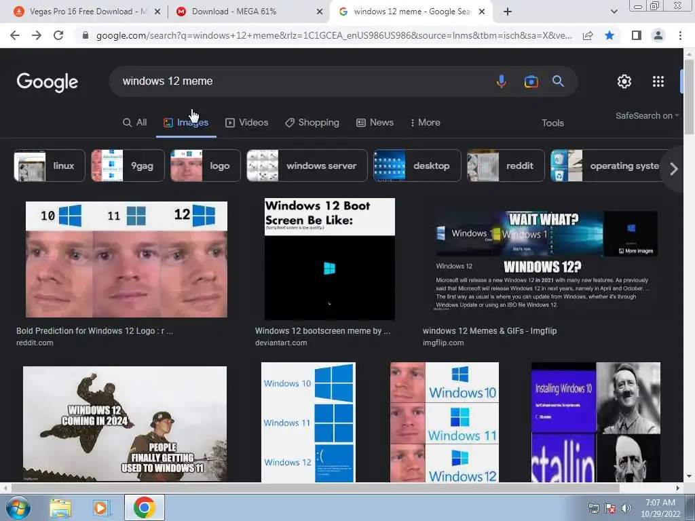Launch Windows Media Player from taskbar

pyautogui.click(x=100, y=508)
